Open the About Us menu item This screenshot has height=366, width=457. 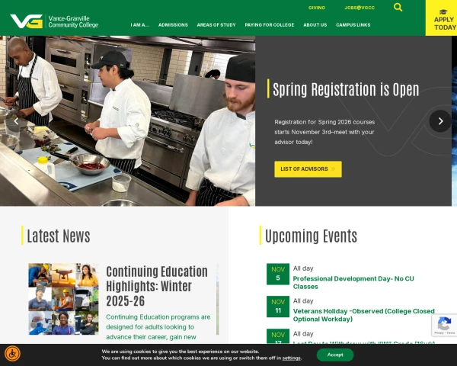pos(315,25)
